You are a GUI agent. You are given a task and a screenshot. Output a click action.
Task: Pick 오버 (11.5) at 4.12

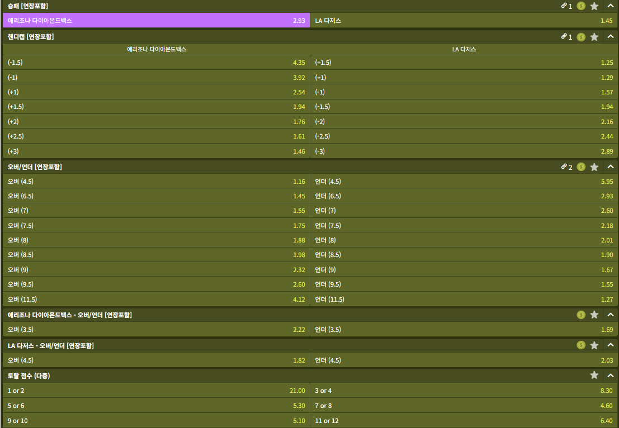pyautogui.click(x=157, y=299)
